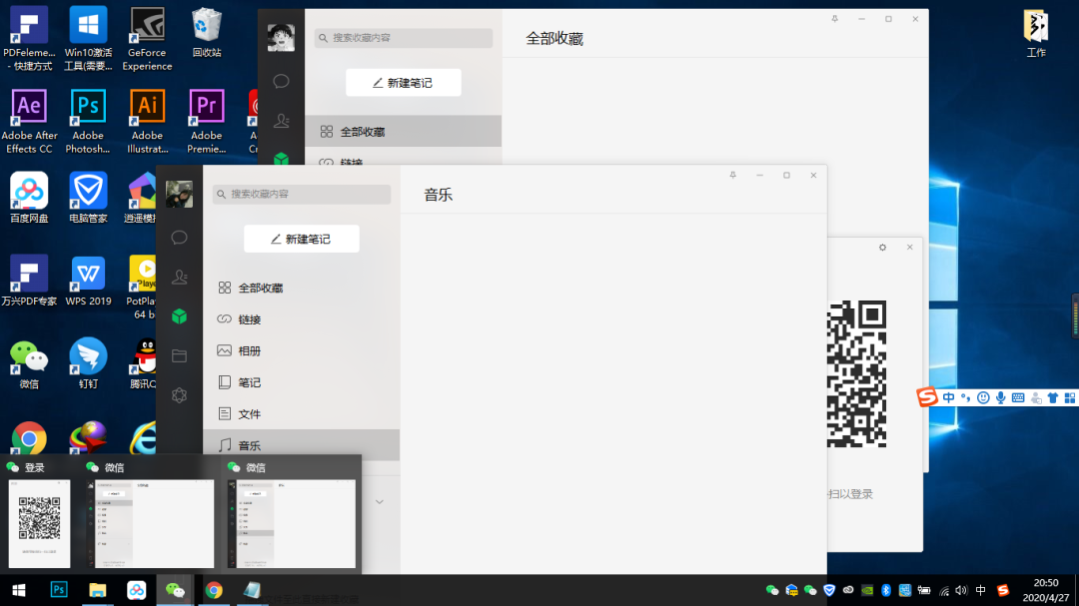Select WPS 2019 desktop icon
The width and height of the screenshot is (1079, 606).
point(88,281)
